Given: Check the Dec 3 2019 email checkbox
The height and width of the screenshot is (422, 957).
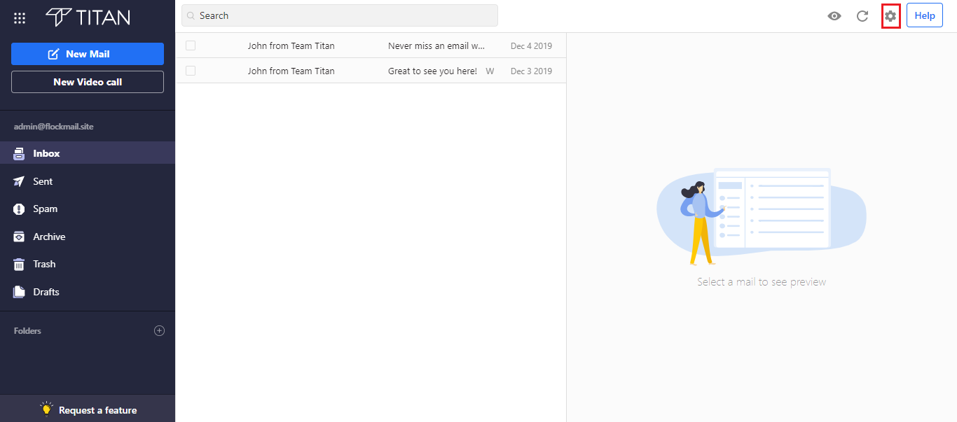Looking at the screenshot, I should 191,71.
